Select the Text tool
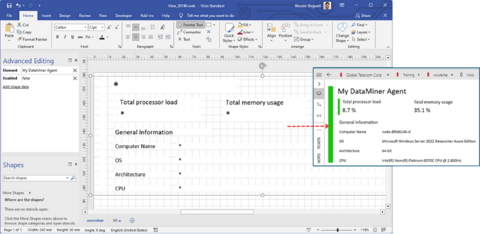The width and height of the screenshot is (480, 234). [184, 39]
